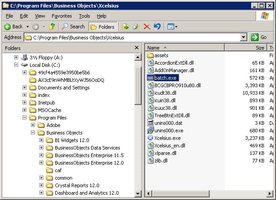
Task: Click the blue Undo arrow icon
Action: click(157, 27)
